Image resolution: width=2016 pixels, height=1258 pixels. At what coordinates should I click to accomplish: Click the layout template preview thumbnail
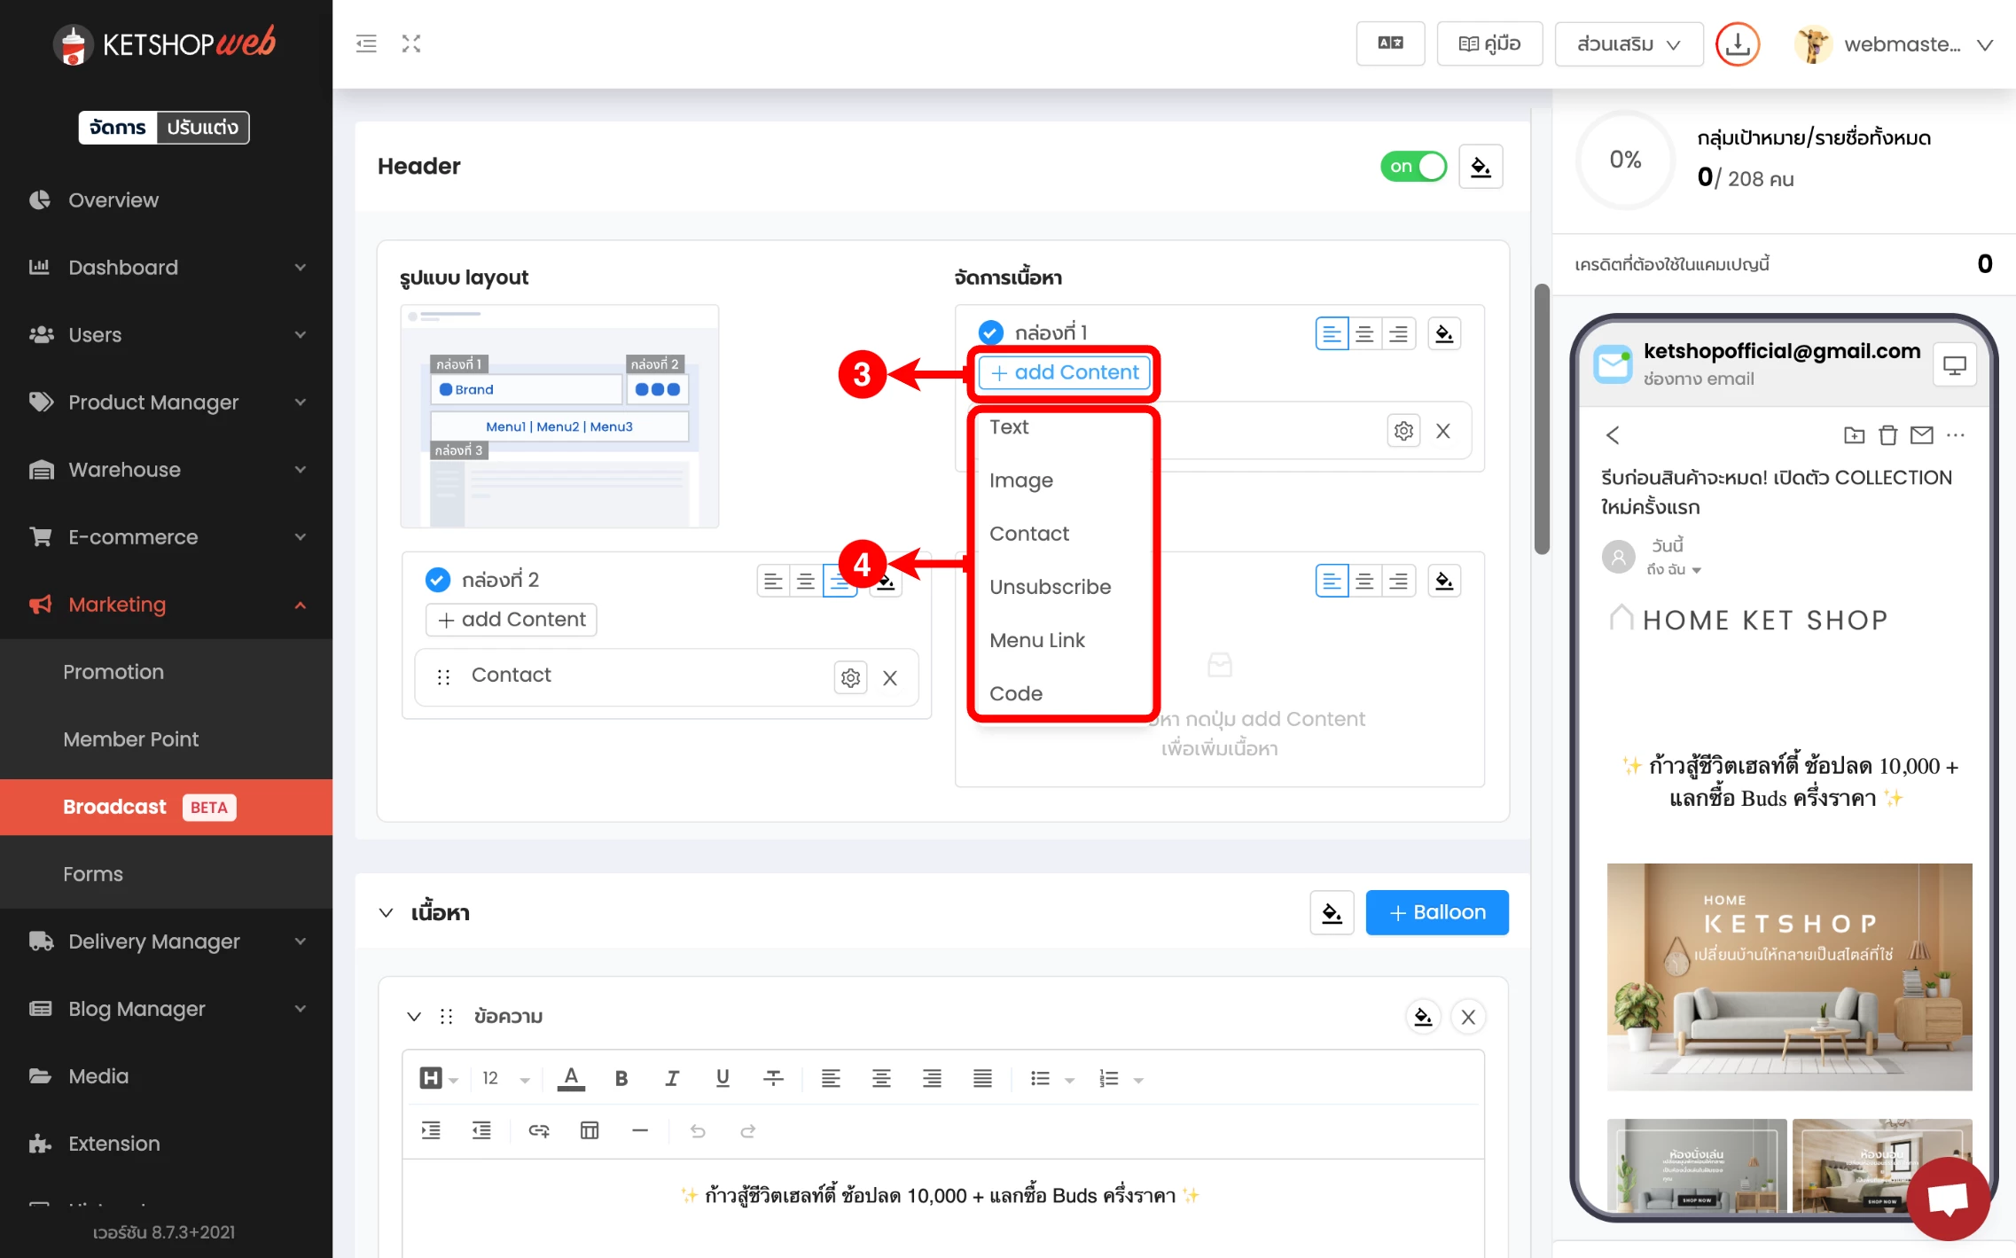click(x=559, y=417)
